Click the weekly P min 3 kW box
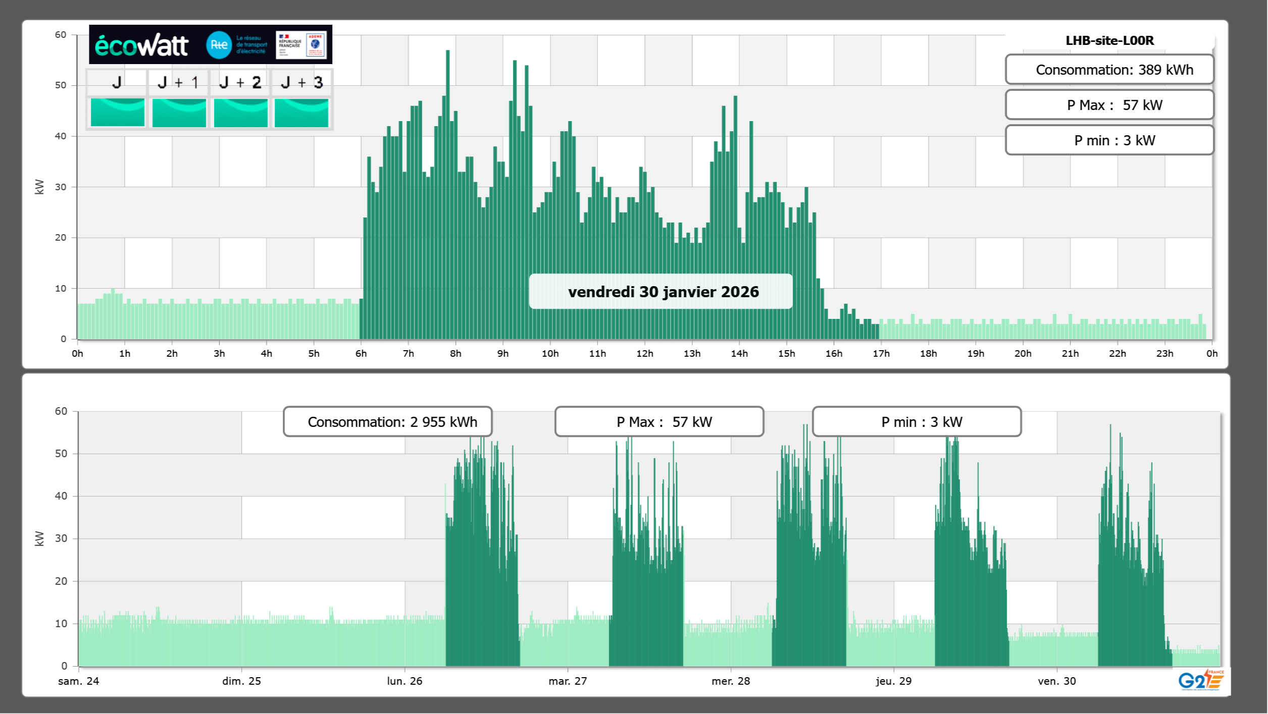The image size is (1268, 714). point(917,422)
